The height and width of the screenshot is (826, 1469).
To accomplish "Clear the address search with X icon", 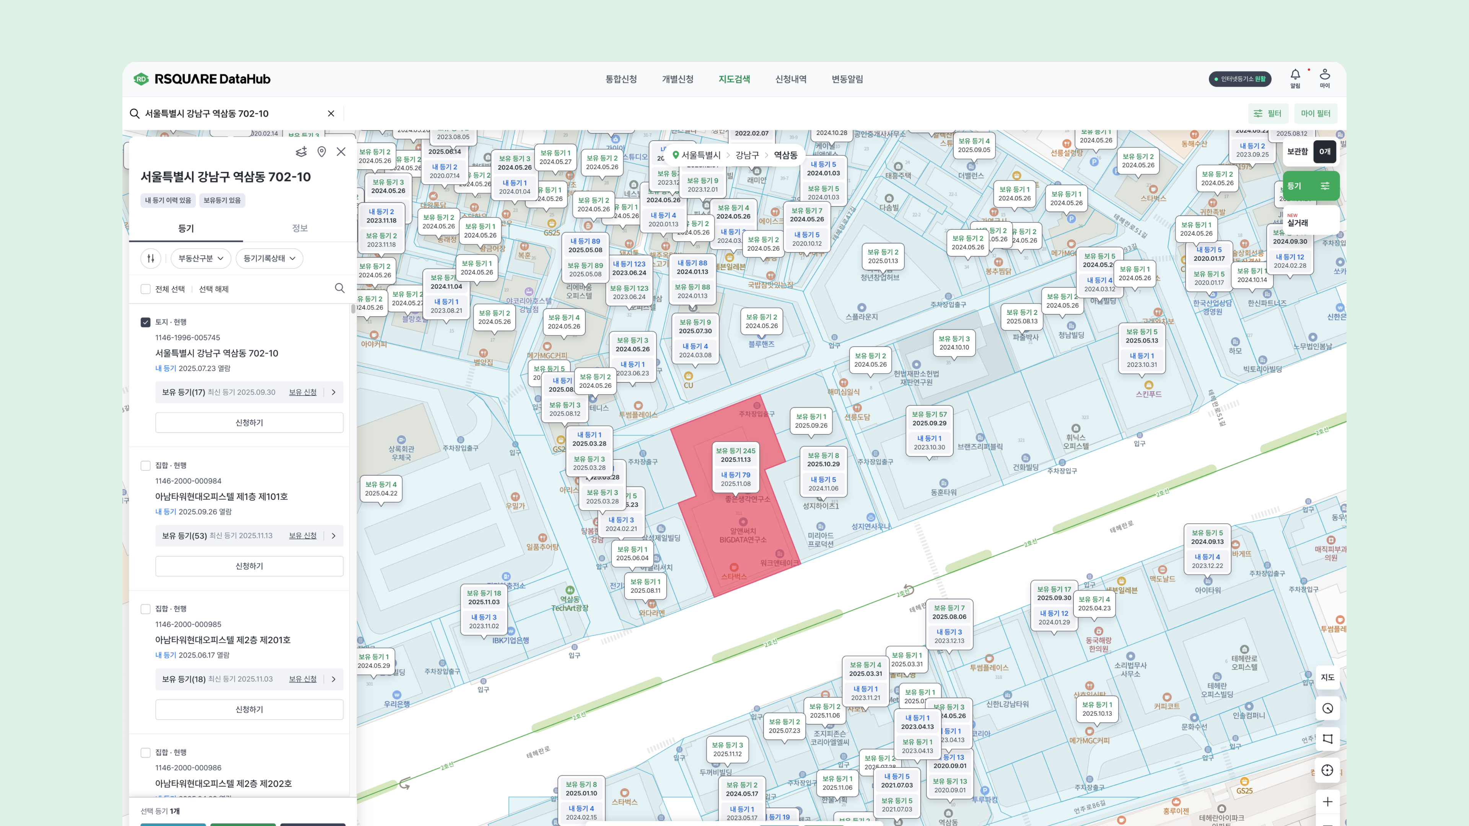I will point(331,114).
